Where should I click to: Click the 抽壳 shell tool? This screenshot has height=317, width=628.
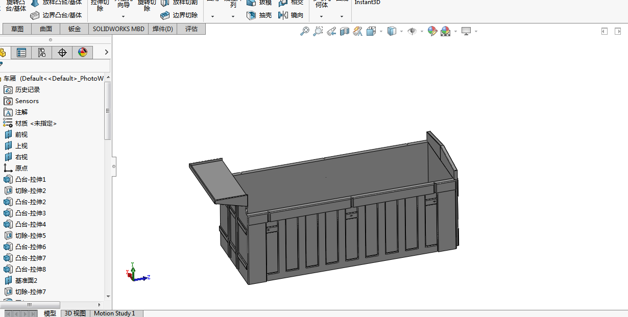tap(259, 15)
